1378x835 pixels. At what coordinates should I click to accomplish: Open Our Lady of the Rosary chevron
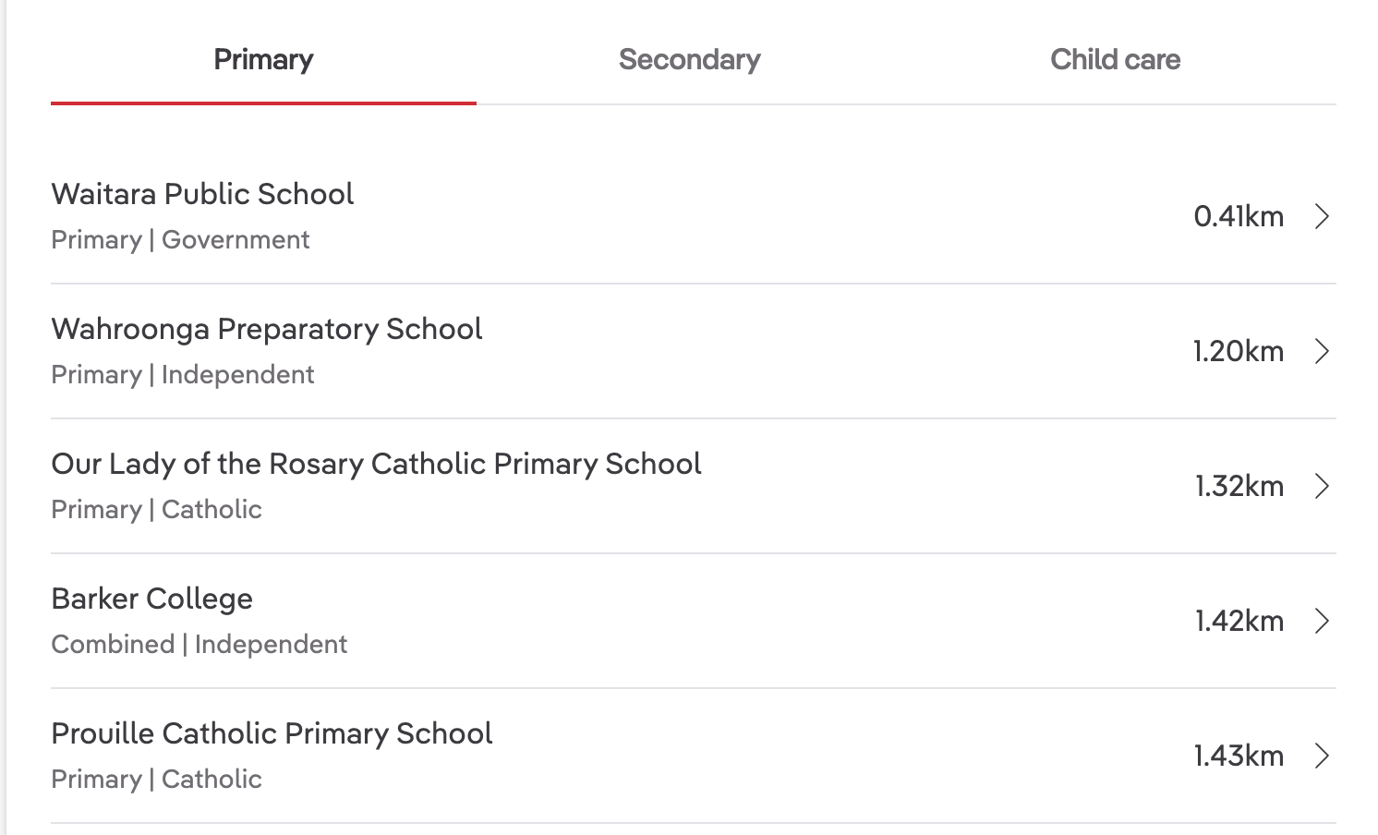click(x=1322, y=487)
